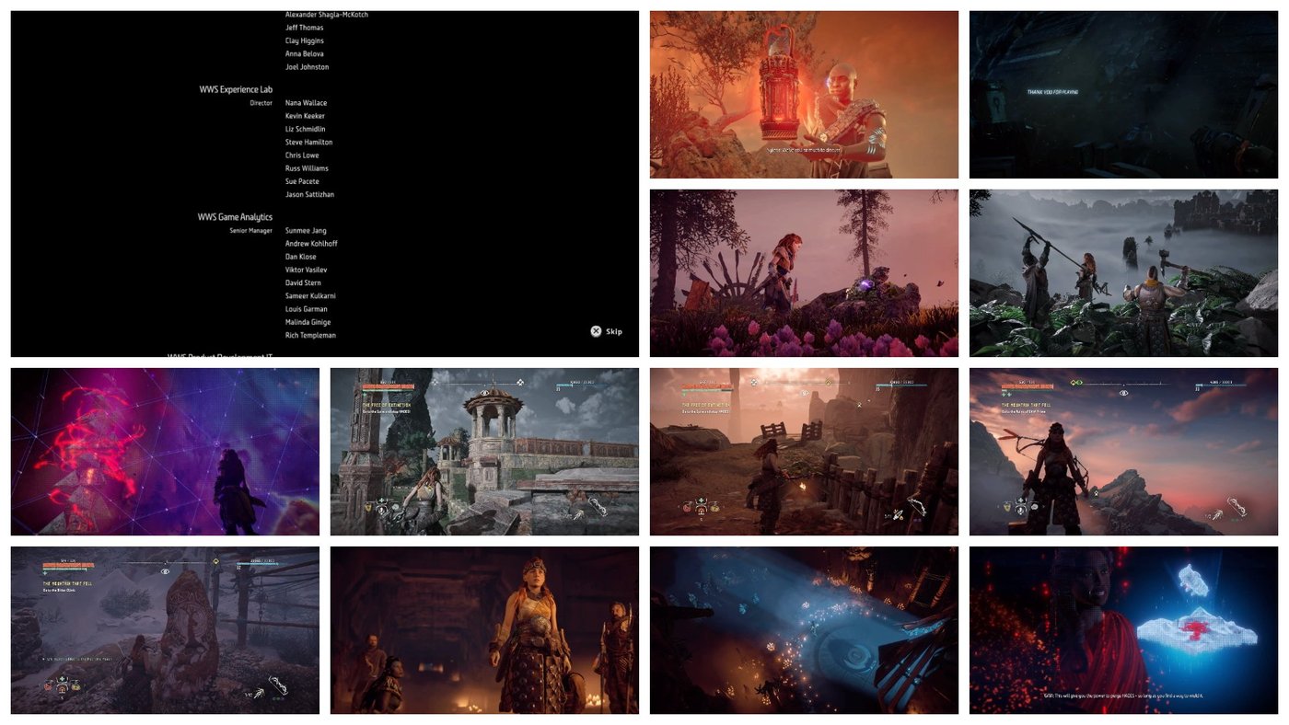Select the "Senior Manager" role label
This screenshot has height=725, width=1289.
coord(251,231)
